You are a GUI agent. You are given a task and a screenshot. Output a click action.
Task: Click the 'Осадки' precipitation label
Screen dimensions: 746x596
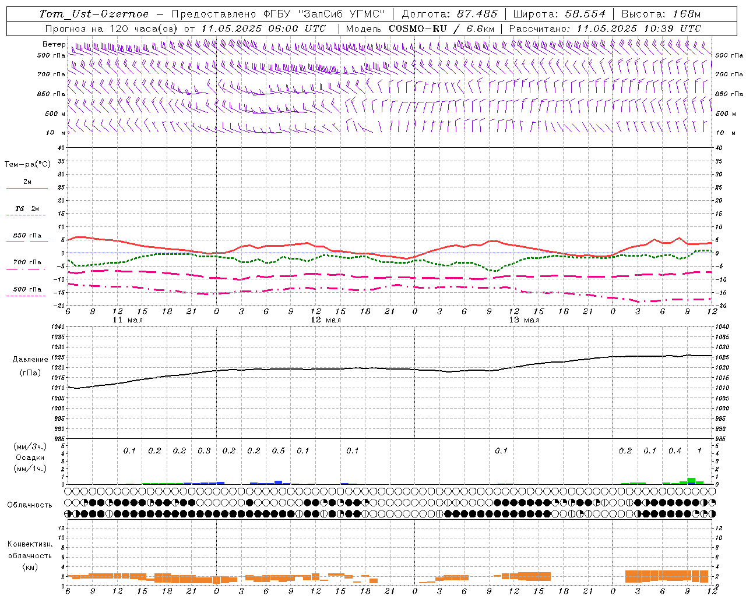pos(30,458)
